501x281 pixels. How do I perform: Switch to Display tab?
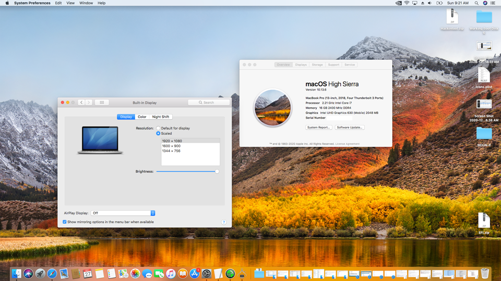click(126, 117)
